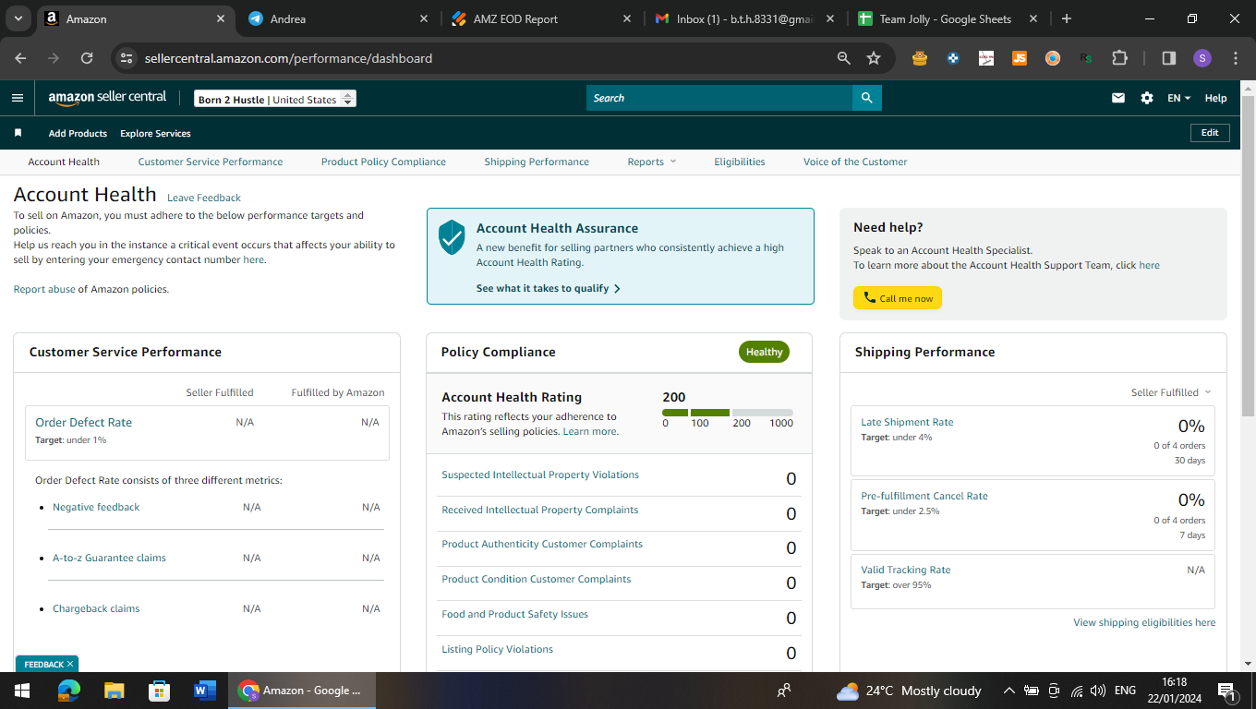Open Microsoft Store from the taskbar
Viewport: 1256px width, 709px height.
159,691
